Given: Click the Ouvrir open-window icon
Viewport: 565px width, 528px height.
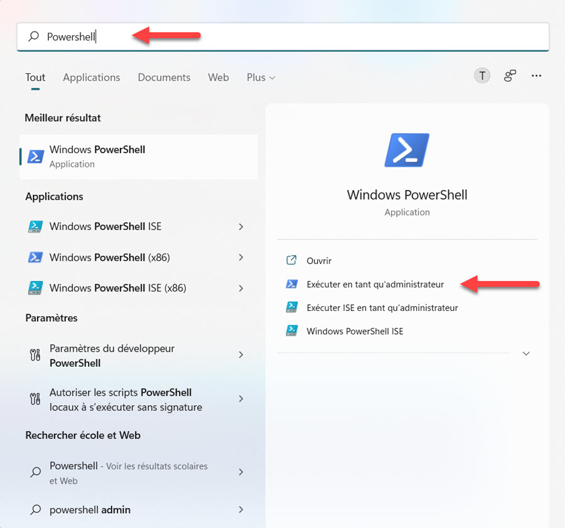Looking at the screenshot, I should (291, 260).
